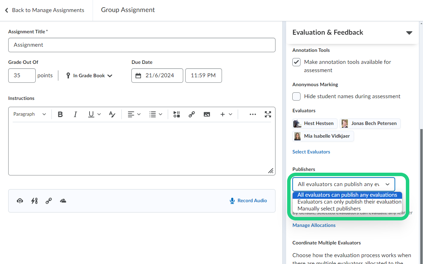Uncheck make annotation tools available
423x264 pixels.
[296, 62]
